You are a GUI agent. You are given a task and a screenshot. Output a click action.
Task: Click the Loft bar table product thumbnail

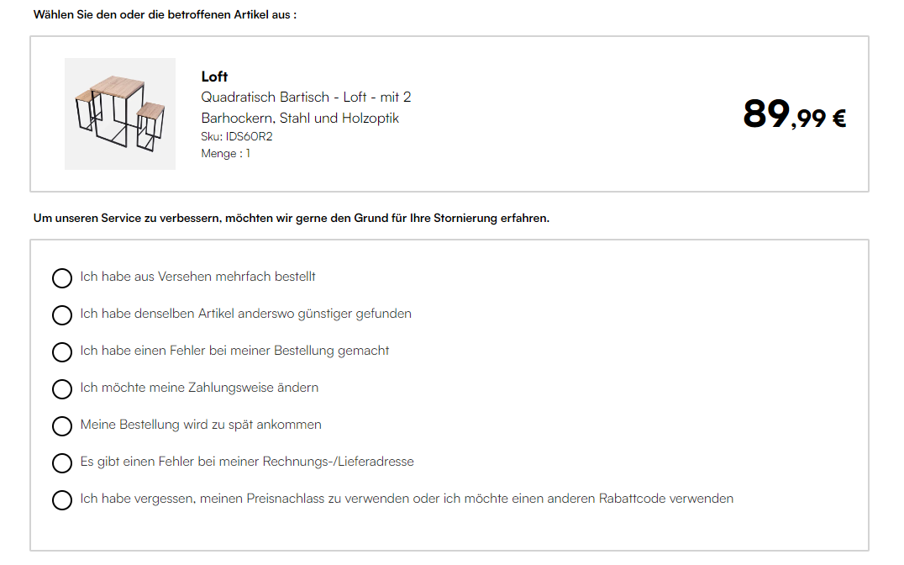120,114
